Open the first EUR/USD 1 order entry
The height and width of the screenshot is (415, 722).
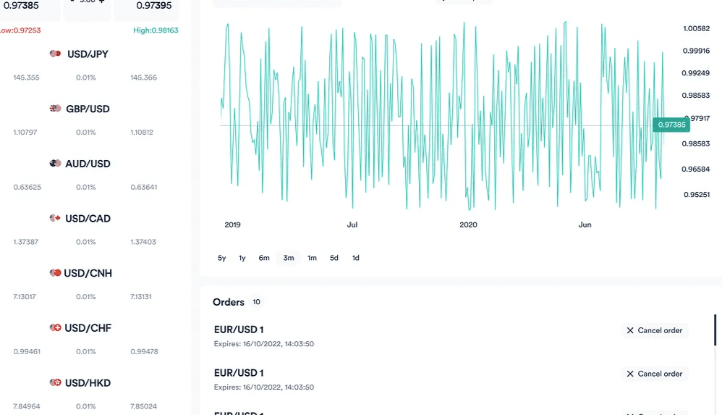(x=239, y=330)
